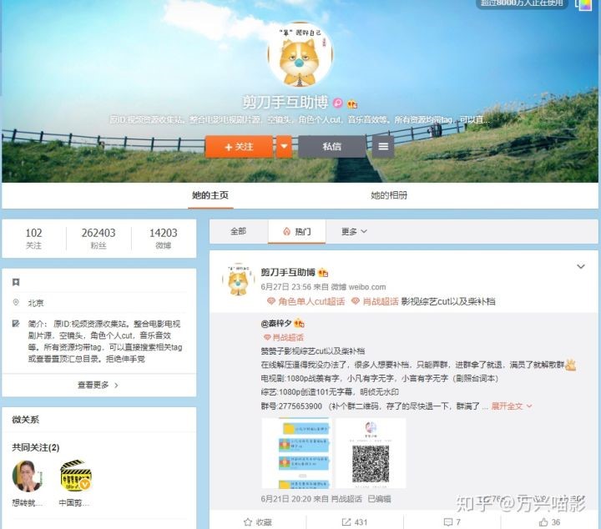The image size is (601, 529).
Task: Click the 微关系 section title
Action: [25, 420]
